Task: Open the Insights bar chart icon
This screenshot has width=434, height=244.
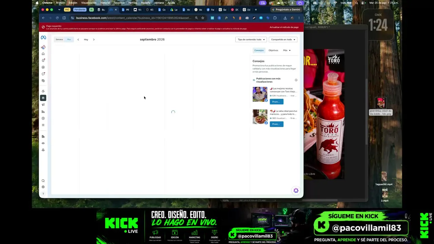Action: coord(43,111)
